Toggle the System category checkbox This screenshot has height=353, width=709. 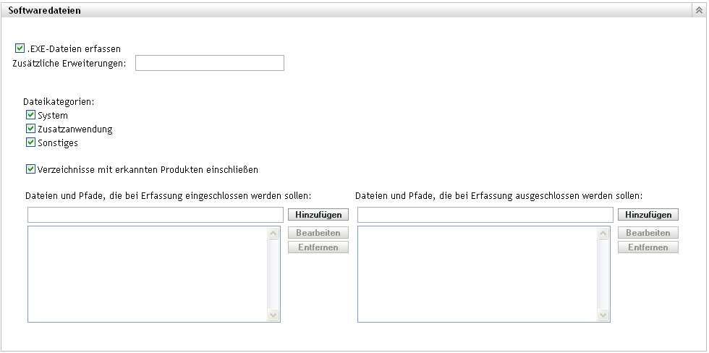pos(30,115)
